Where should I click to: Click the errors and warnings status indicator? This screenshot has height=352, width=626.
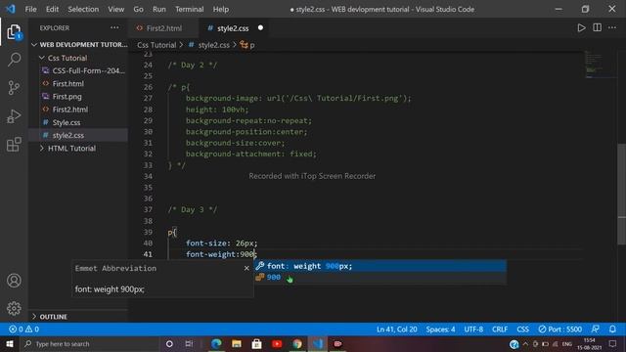click(23, 330)
